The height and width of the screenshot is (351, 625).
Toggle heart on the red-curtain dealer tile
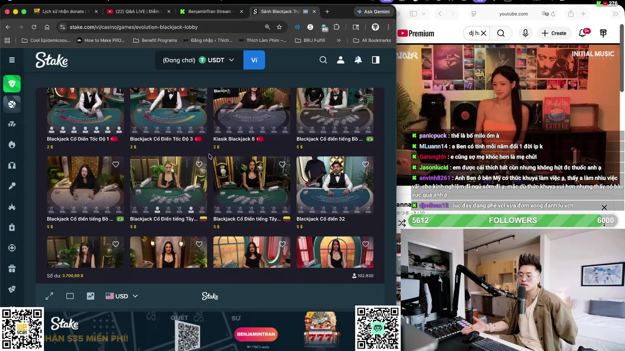pyautogui.click(x=365, y=244)
